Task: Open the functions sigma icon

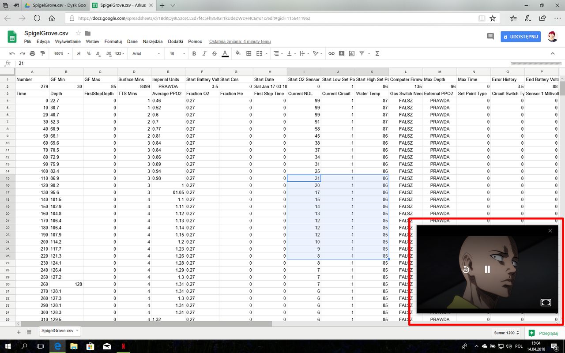Action: tap(377, 53)
